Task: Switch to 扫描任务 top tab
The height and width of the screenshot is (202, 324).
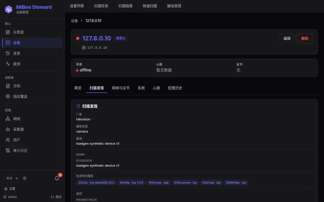Action: (101, 6)
